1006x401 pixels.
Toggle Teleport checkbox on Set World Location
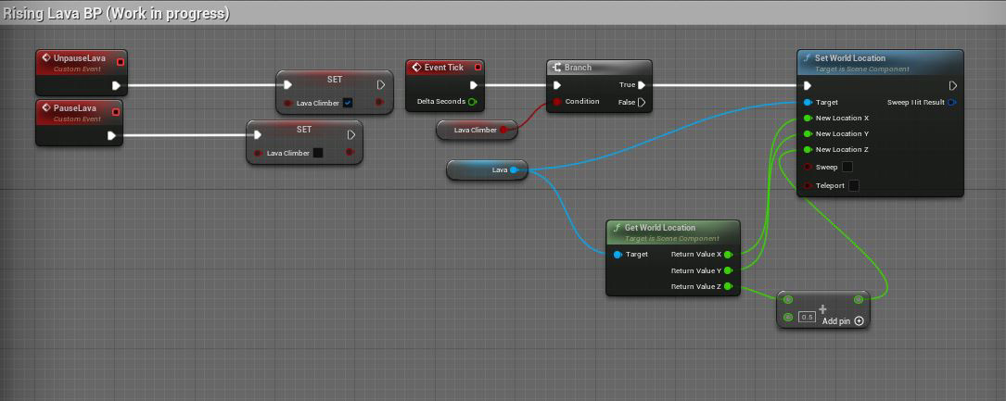coord(853,186)
